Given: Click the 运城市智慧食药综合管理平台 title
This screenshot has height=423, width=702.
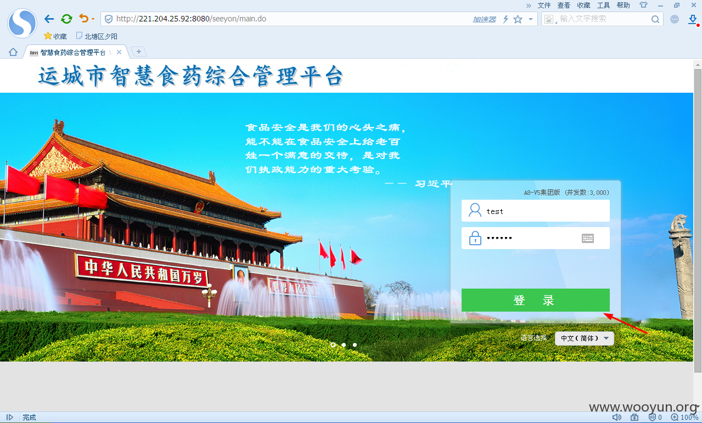Looking at the screenshot, I should tap(190, 76).
